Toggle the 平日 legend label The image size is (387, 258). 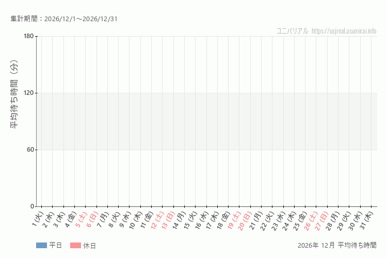click(56, 246)
